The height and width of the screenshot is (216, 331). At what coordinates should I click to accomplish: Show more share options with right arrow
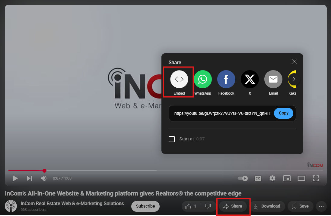click(294, 79)
